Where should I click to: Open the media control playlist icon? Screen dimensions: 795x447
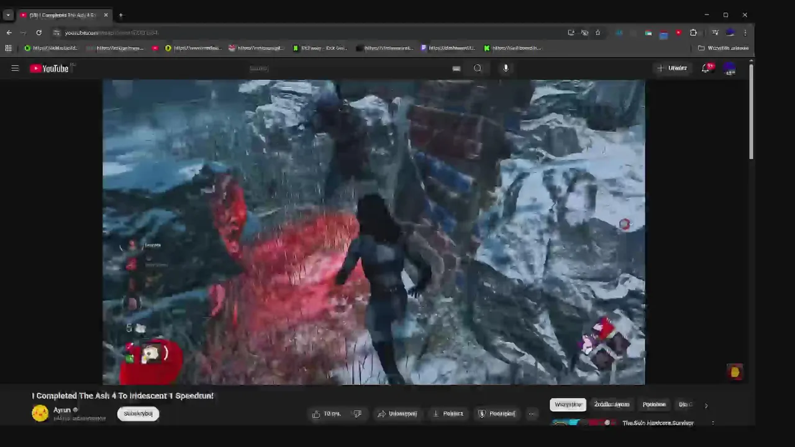point(715,32)
